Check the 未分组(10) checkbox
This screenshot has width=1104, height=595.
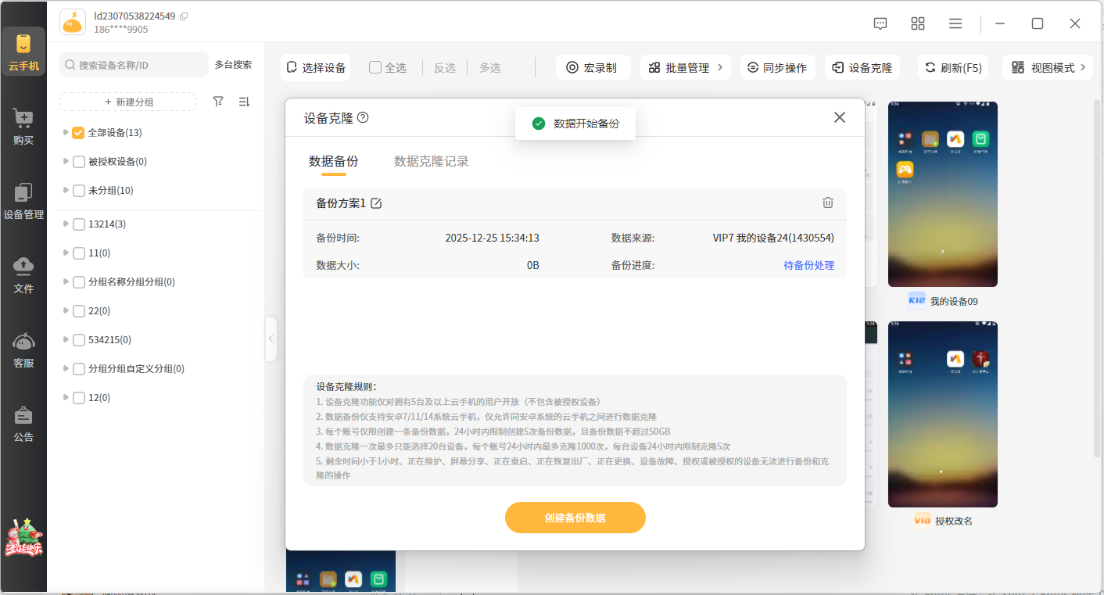coord(78,191)
